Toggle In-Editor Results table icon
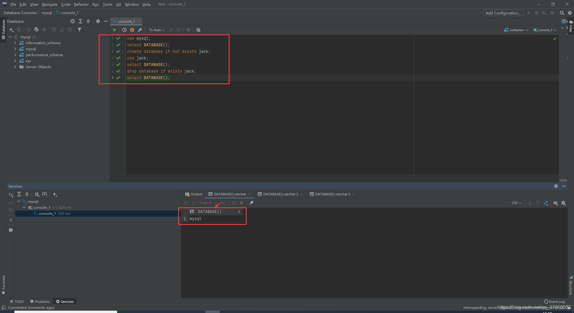Viewport: 574px width, 313px height. pyautogui.click(x=198, y=30)
